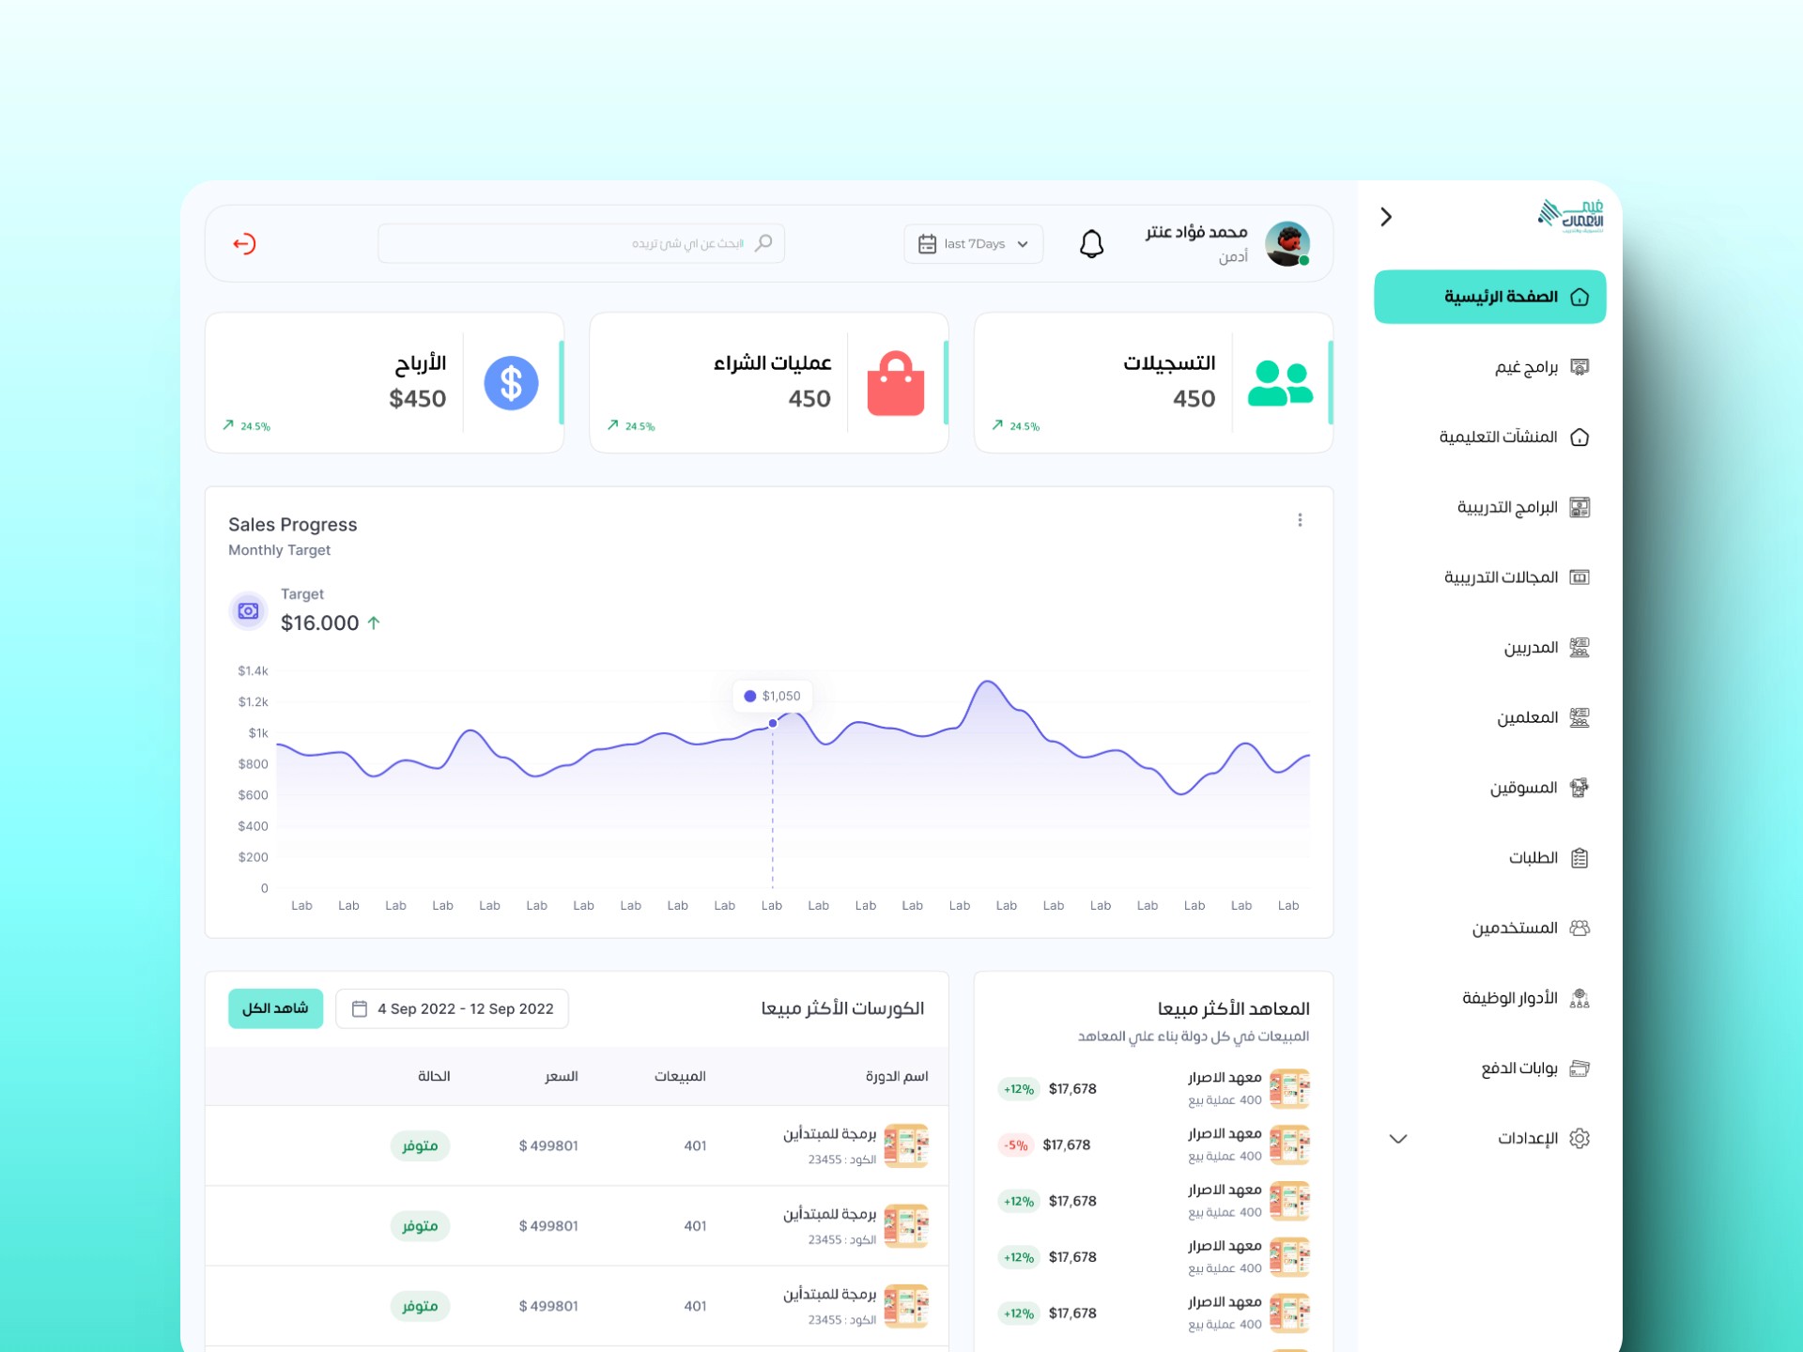Screen dimensions: 1803x1352
Task: Open the Sep 2022 date range picker
Action: 453,1008
